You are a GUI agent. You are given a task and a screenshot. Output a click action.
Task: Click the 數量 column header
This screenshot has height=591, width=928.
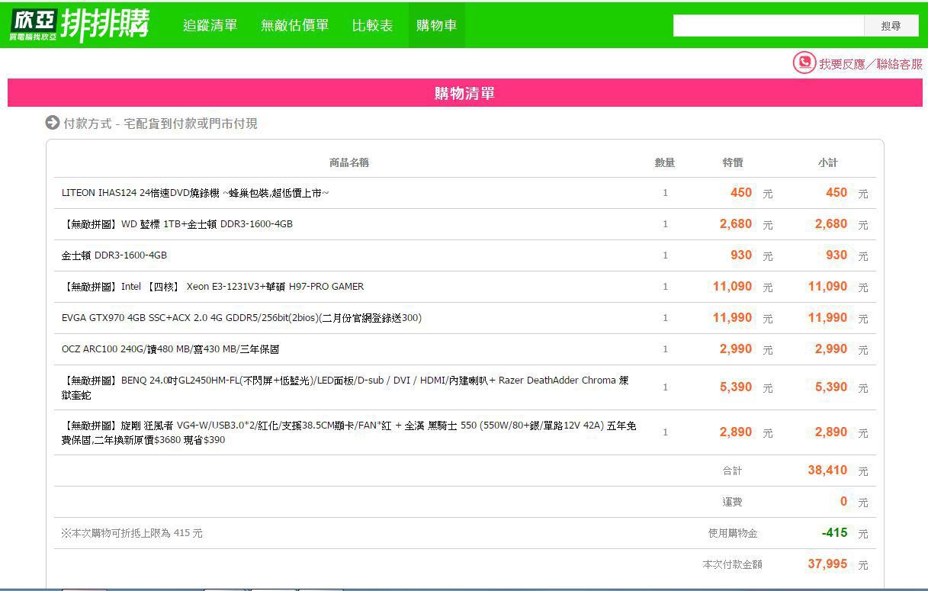click(x=665, y=162)
